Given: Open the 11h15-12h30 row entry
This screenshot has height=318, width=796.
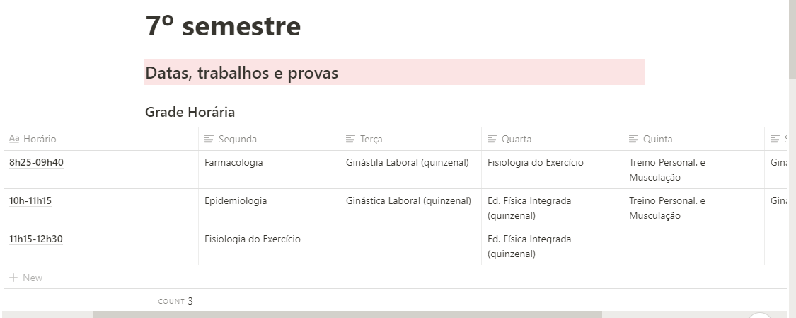Looking at the screenshot, I should click(x=35, y=239).
